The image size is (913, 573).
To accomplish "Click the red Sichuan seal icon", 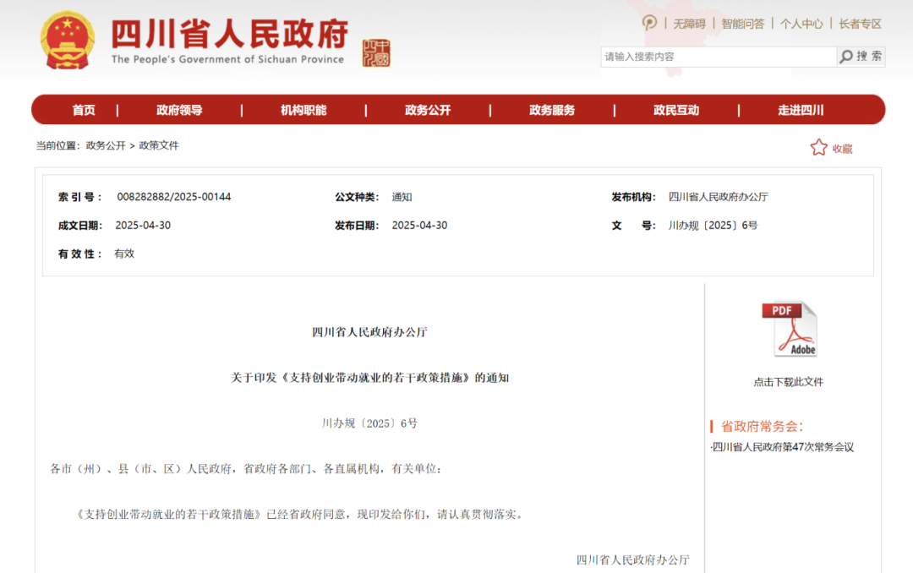I will [x=376, y=53].
